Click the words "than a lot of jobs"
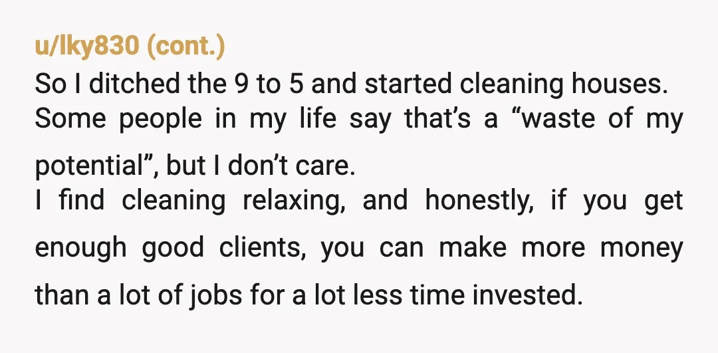The width and height of the screenshot is (718, 353). point(138,295)
